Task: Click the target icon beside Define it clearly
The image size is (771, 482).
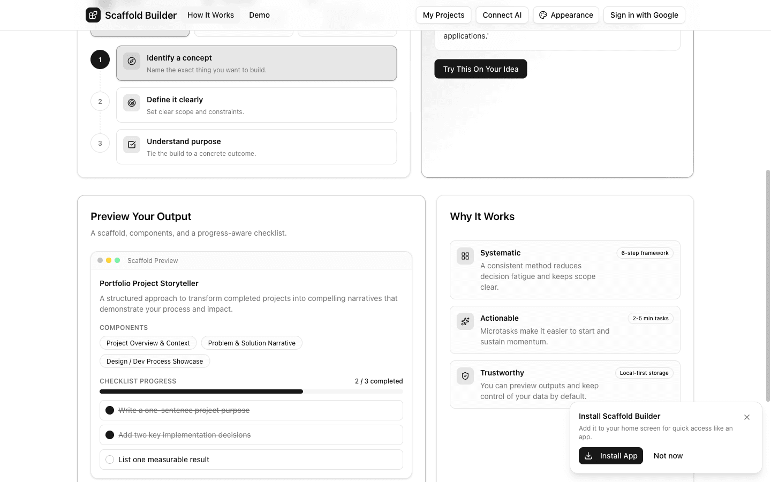Action: coord(132,103)
